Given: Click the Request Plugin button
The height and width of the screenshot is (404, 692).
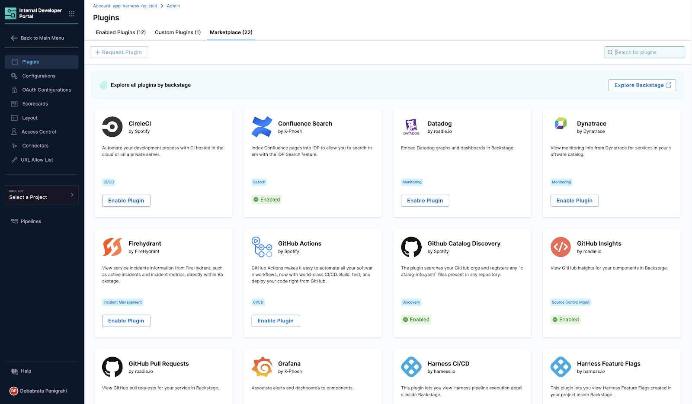Looking at the screenshot, I should pyautogui.click(x=119, y=52).
